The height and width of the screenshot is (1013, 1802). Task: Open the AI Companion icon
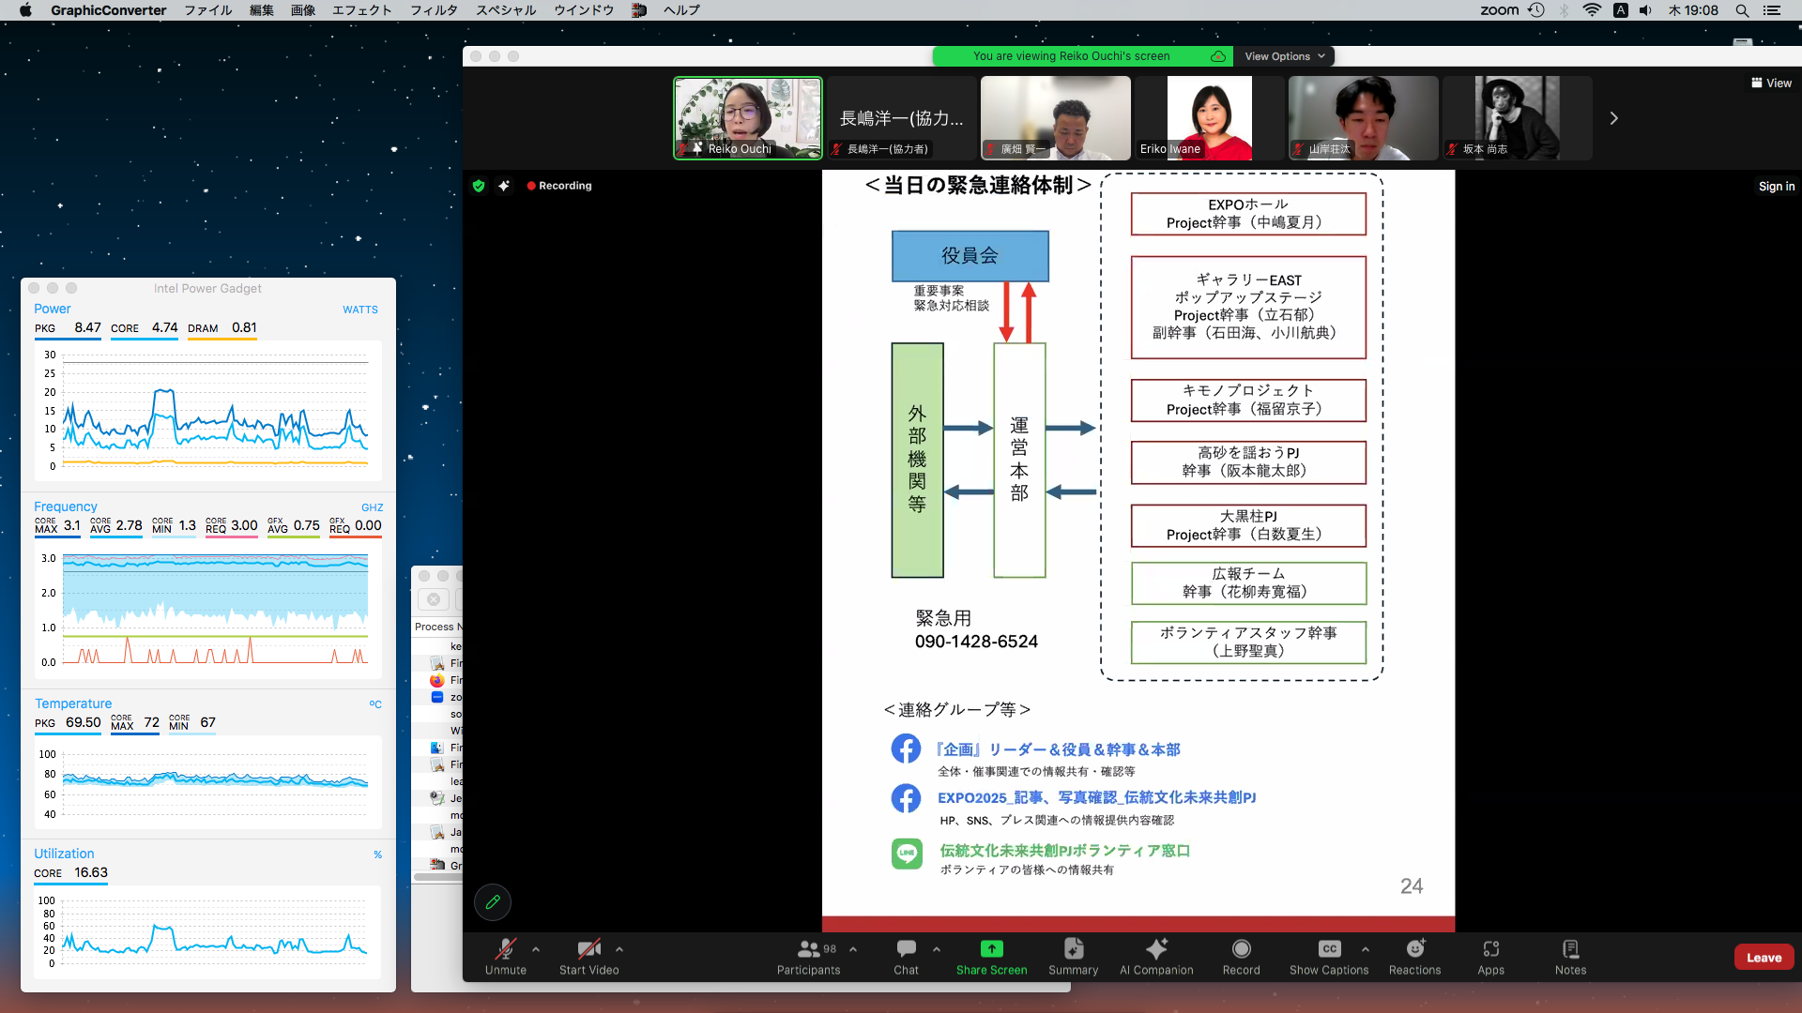pos(1156,949)
